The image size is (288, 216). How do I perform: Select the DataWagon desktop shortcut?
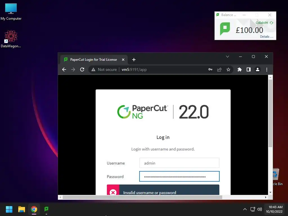pos(11,39)
